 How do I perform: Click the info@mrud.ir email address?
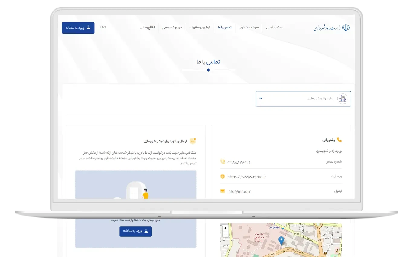click(x=239, y=191)
